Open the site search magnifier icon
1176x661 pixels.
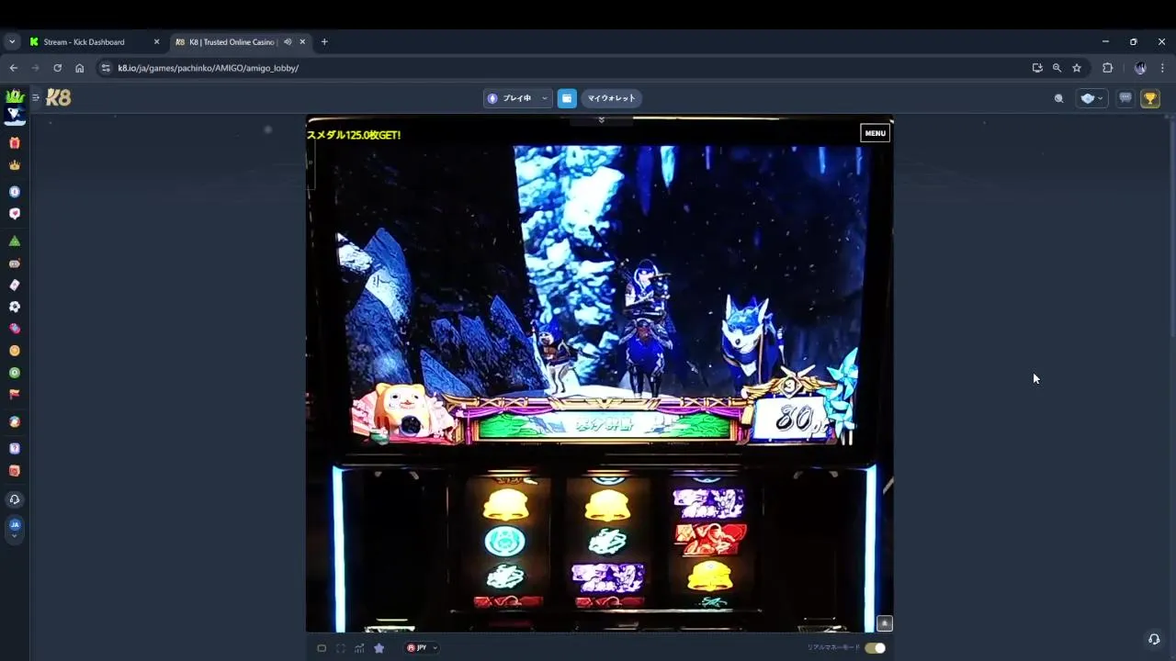pos(1058,98)
